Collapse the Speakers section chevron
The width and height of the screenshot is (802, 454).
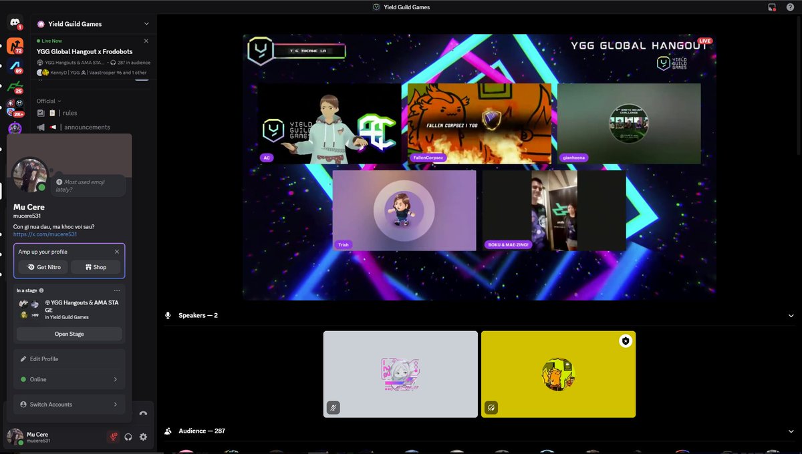coord(791,315)
